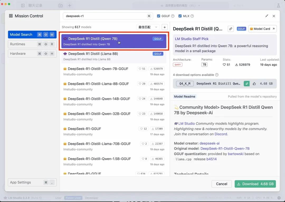This screenshot has height=202, width=285.
Task: Click the copy link icon beside model title
Action: [231, 29]
